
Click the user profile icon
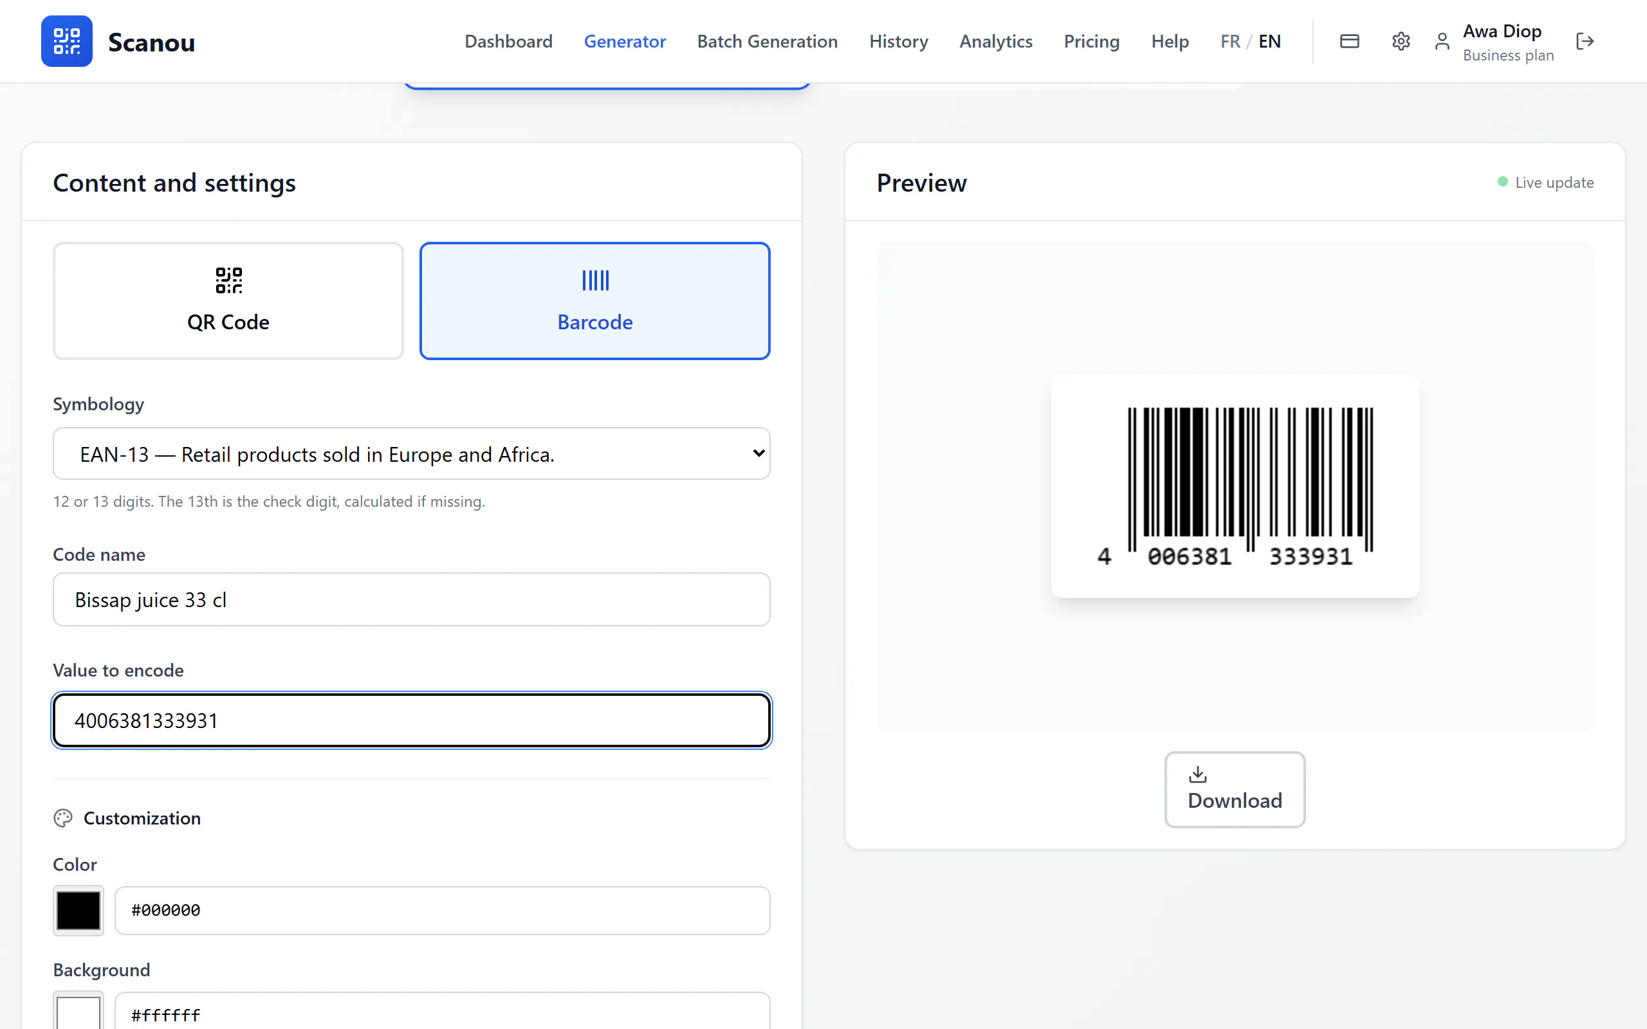1442,42
